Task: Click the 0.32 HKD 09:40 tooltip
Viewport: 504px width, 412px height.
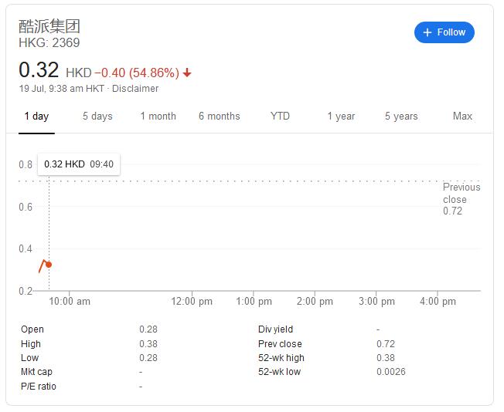Action: (x=79, y=164)
